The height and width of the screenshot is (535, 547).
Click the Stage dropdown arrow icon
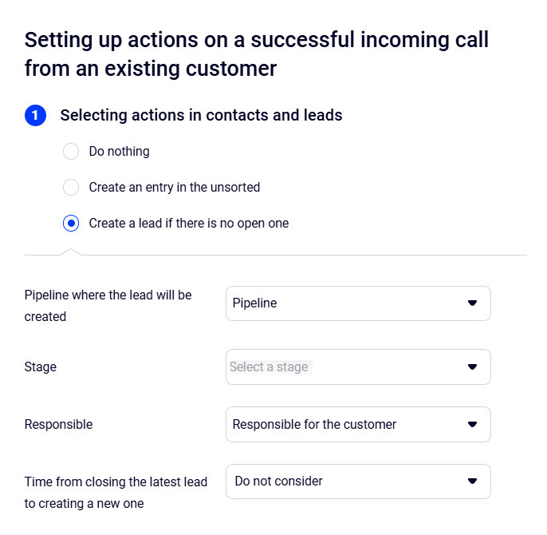pyautogui.click(x=472, y=367)
